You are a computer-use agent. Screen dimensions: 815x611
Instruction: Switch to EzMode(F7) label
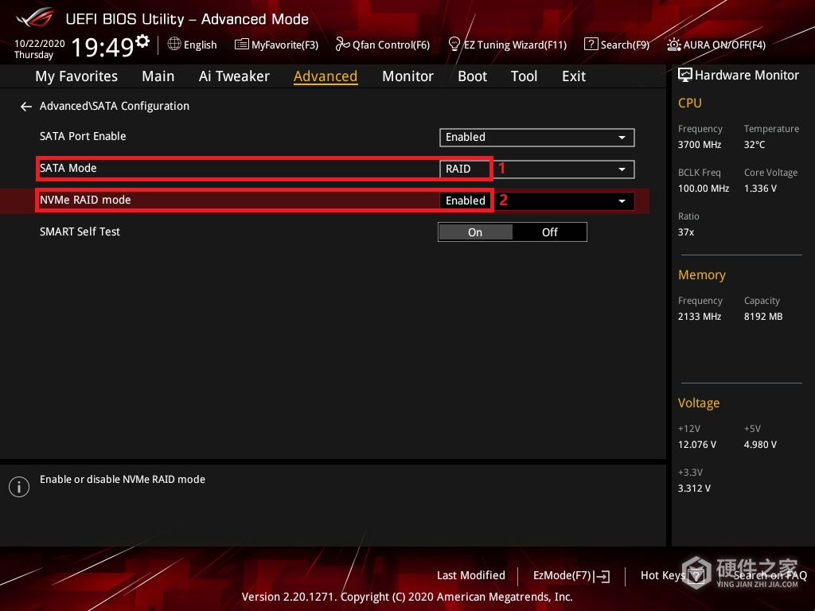[562, 576]
